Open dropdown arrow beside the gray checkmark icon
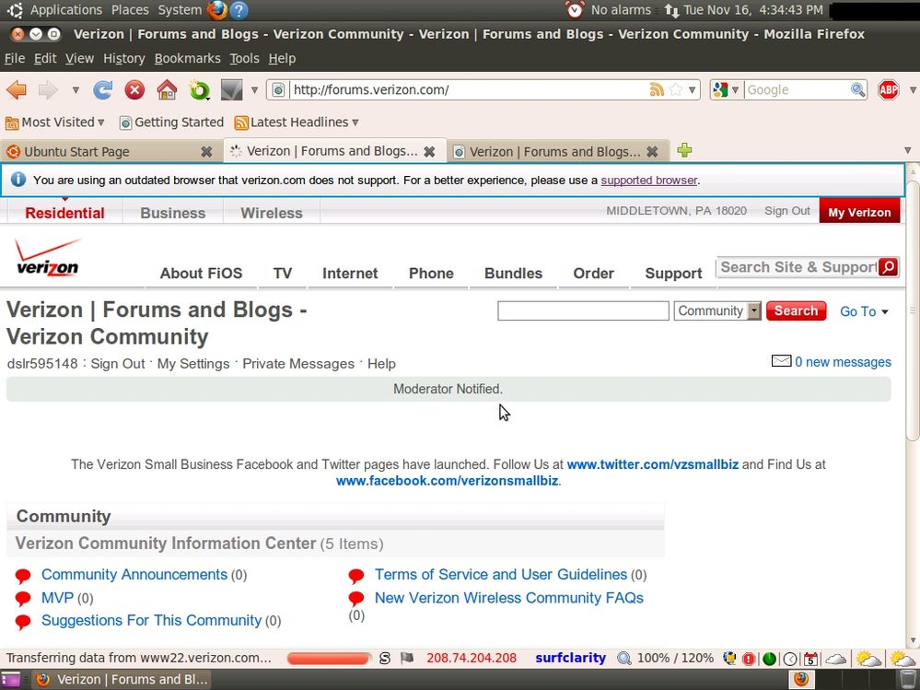This screenshot has height=690, width=920. [x=254, y=89]
